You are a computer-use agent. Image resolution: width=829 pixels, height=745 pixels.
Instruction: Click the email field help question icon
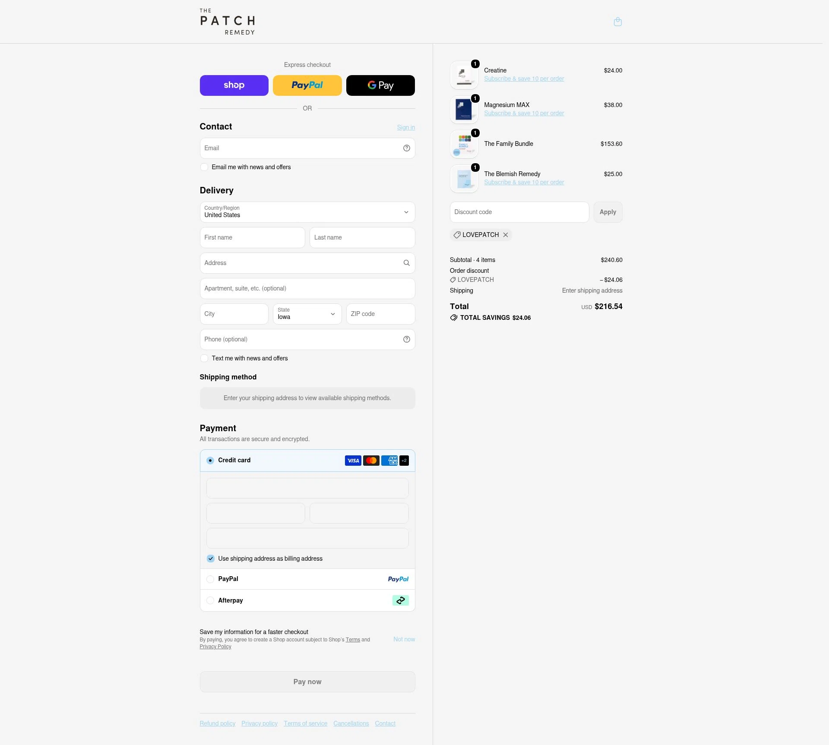pyautogui.click(x=406, y=148)
